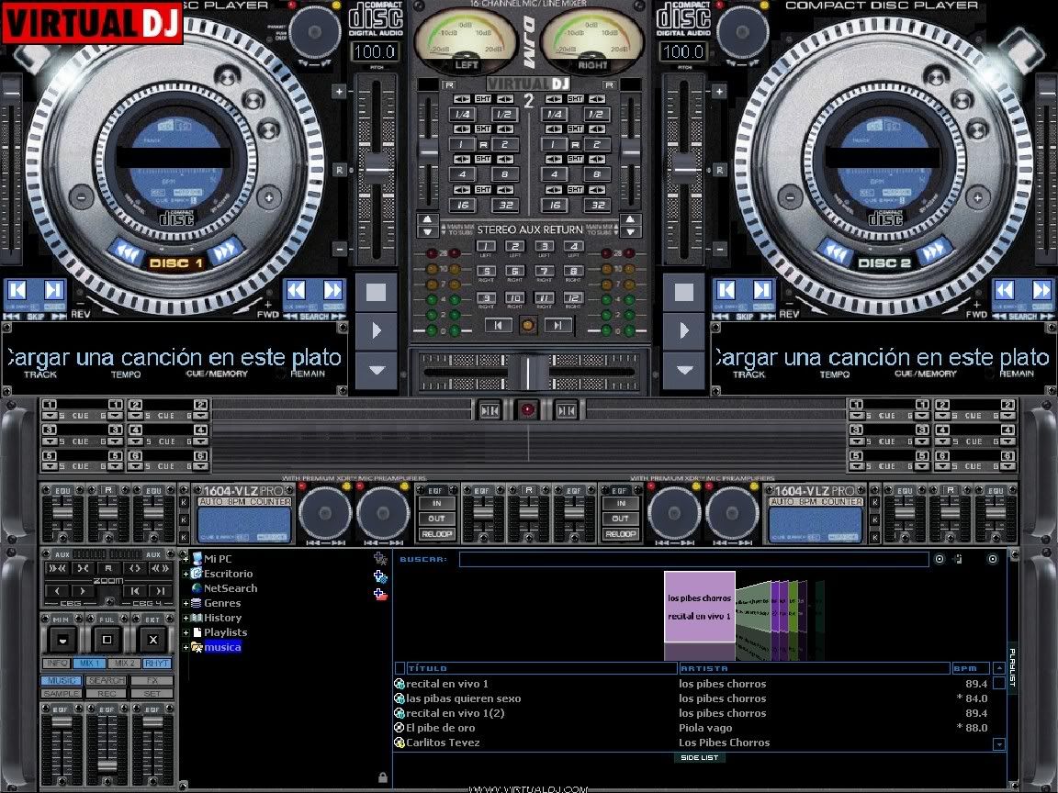Expand the Mi PC tree node

(x=186, y=559)
